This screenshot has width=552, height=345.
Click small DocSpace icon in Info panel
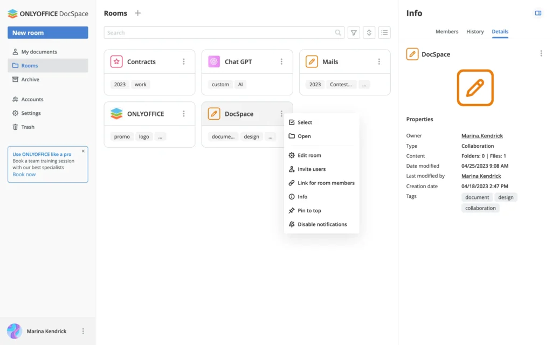[x=412, y=54]
